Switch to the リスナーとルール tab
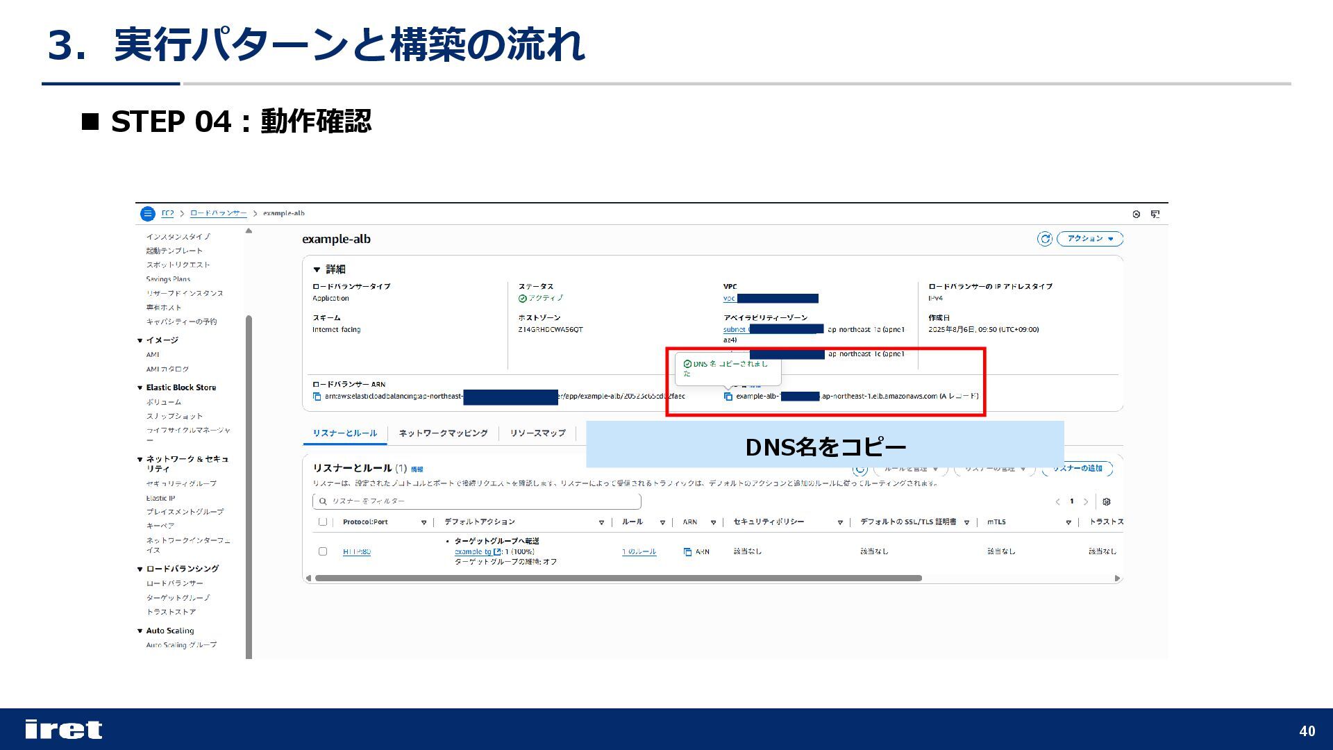This screenshot has height=750, width=1333. (x=344, y=433)
